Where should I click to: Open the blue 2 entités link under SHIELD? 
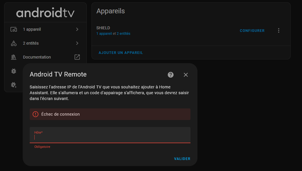(x=123, y=34)
